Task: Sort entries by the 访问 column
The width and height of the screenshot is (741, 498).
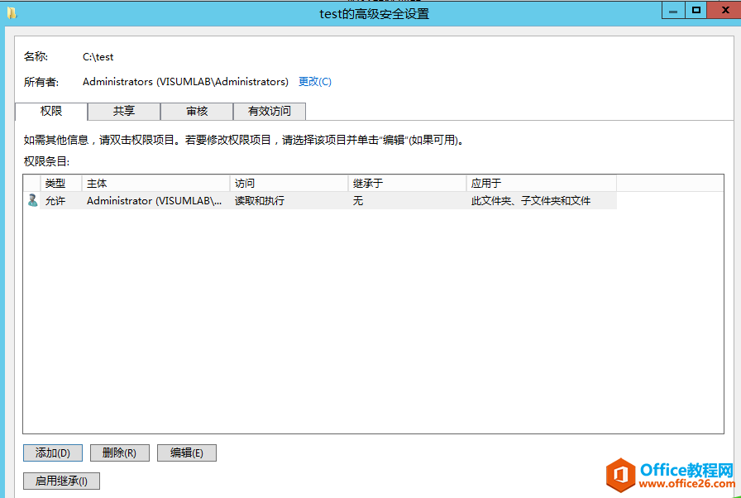Action: click(289, 183)
